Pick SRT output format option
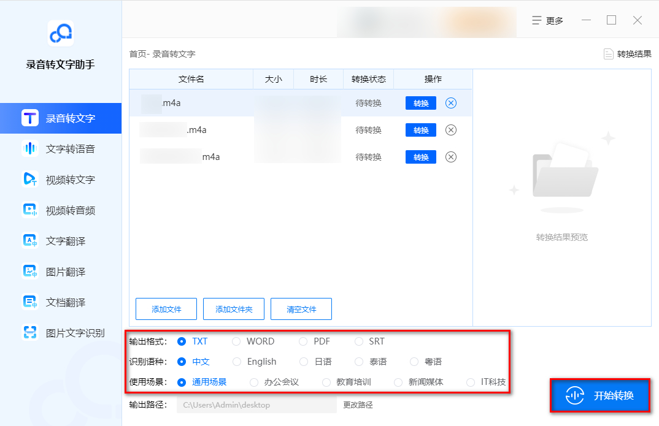The height and width of the screenshot is (426, 659). click(x=358, y=341)
